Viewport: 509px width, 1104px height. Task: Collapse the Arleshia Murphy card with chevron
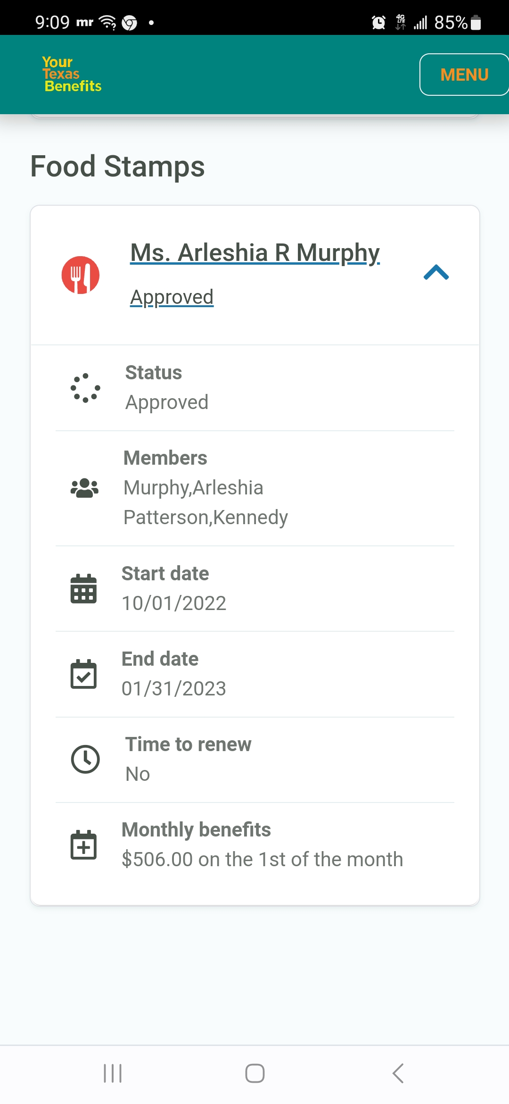coord(436,273)
